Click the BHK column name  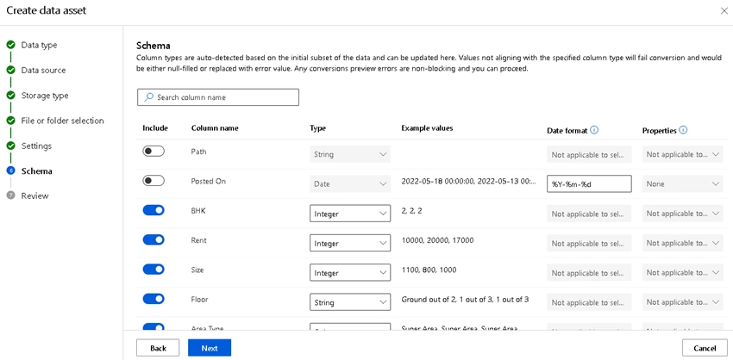click(x=198, y=211)
